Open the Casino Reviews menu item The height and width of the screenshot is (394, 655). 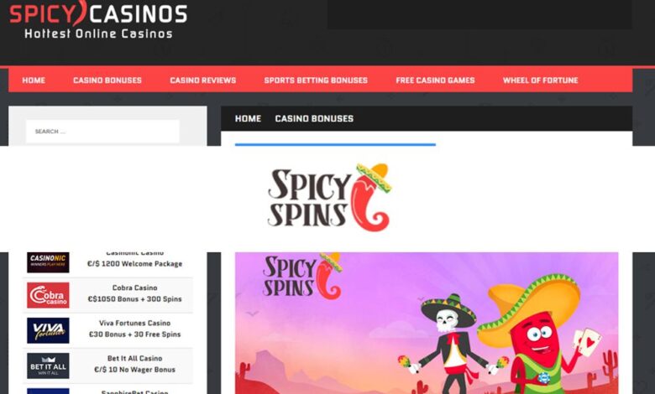point(203,80)
